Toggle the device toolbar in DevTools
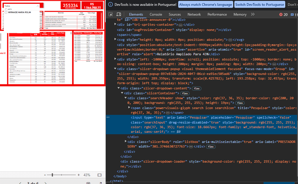The height and width of the screenshot is (184, 298). (x=119, y=14)
